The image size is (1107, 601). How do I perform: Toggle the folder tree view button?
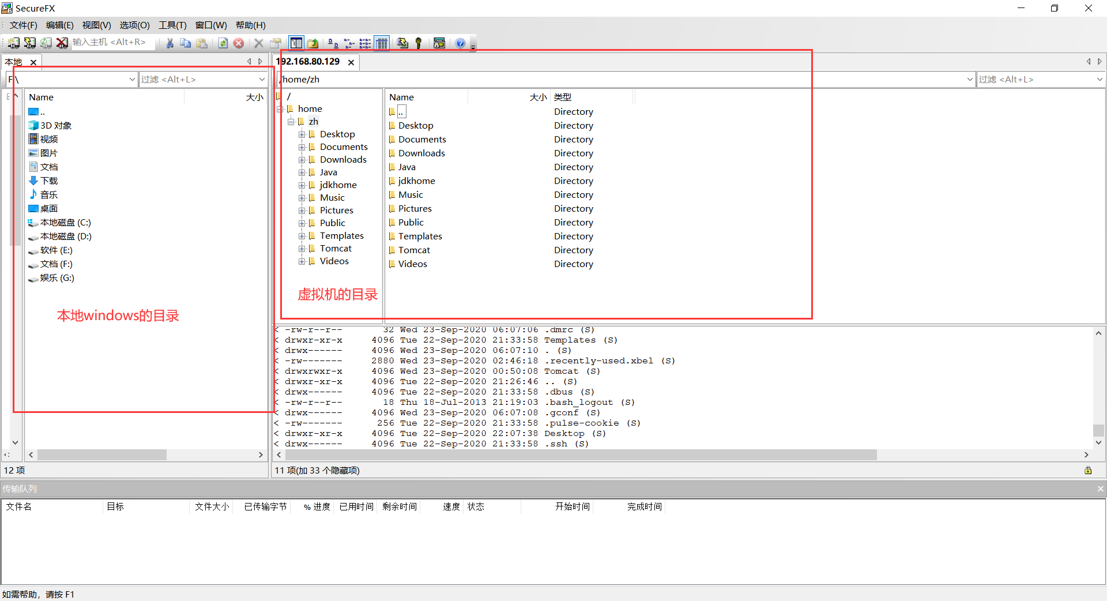[x=296, y=43]
